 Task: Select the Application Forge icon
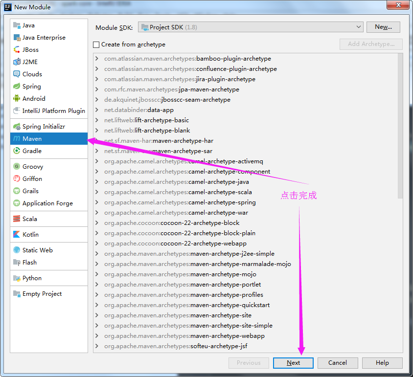pyautogui.click(x=17, y=203)
